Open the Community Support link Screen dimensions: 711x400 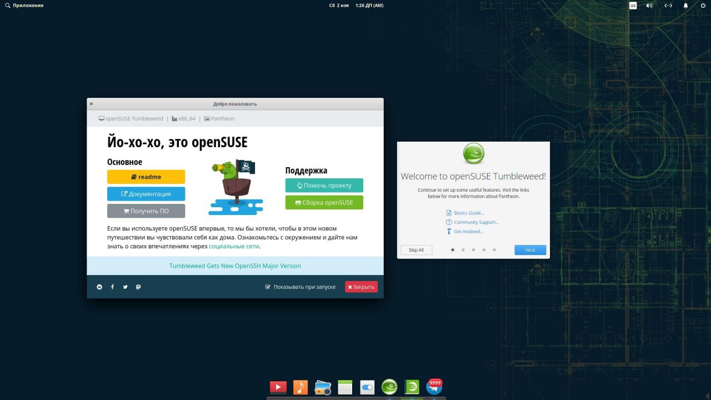(x=473, y=222)
